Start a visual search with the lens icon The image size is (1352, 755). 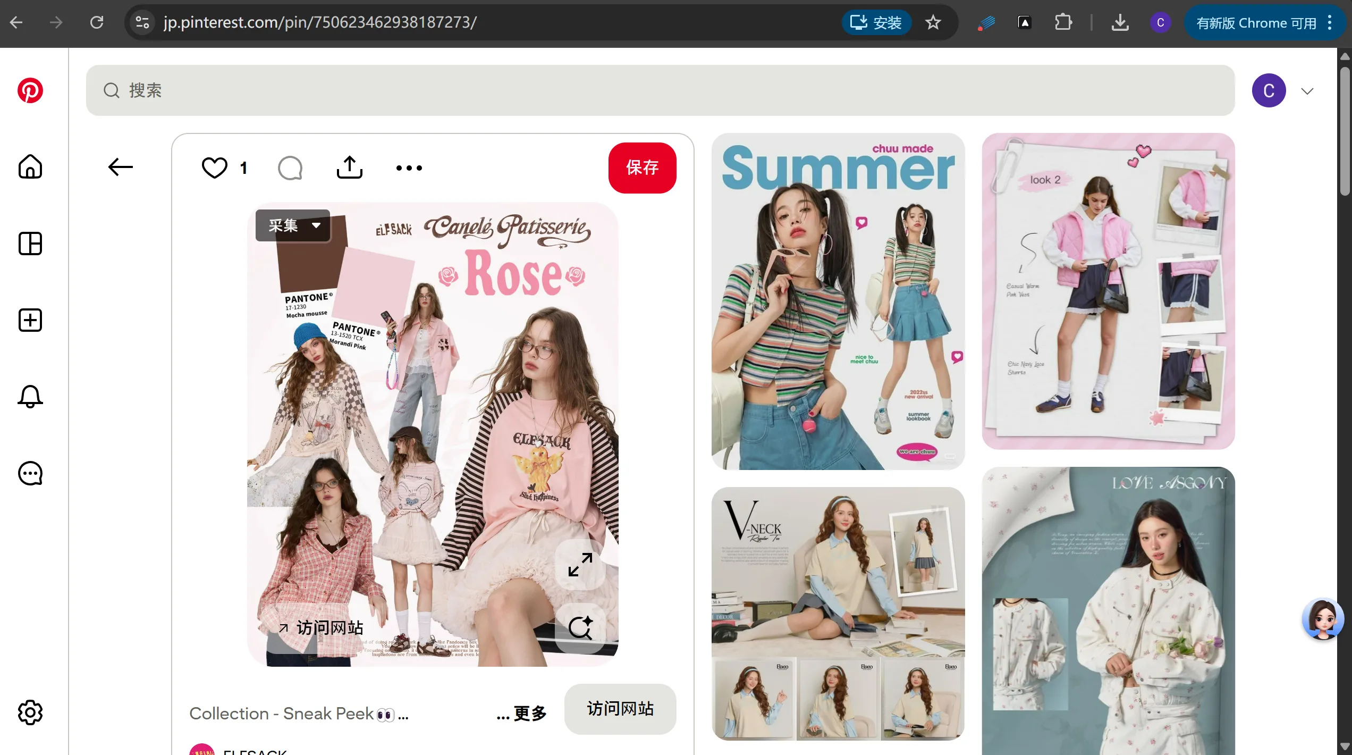click(x=581, y=627)
